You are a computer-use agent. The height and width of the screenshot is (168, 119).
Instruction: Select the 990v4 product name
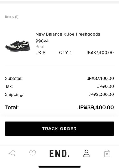[x=42, y=41]
